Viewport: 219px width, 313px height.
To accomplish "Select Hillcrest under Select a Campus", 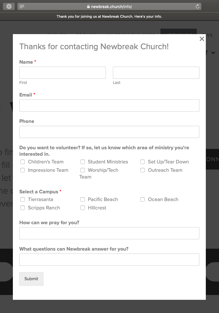I will [83, 208].
